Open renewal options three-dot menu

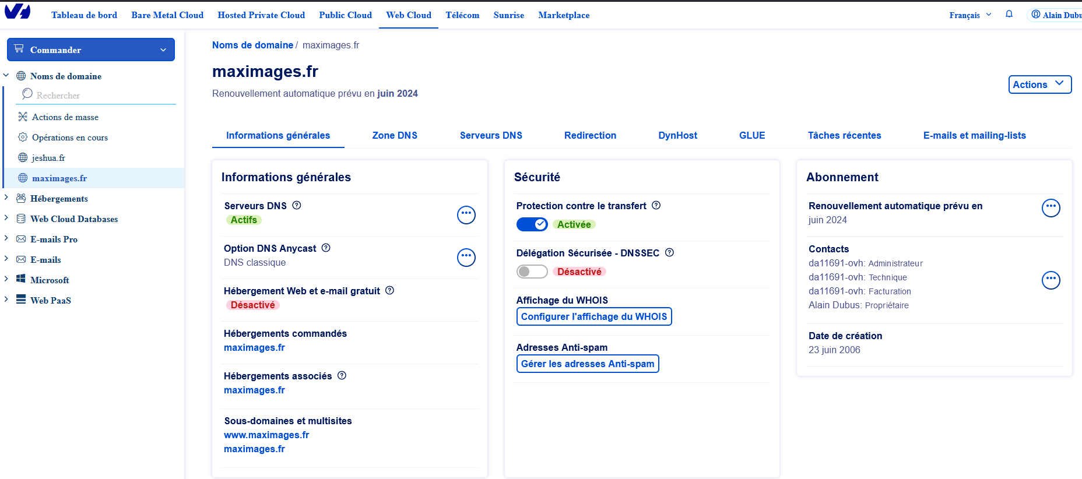pos(1051,208)
